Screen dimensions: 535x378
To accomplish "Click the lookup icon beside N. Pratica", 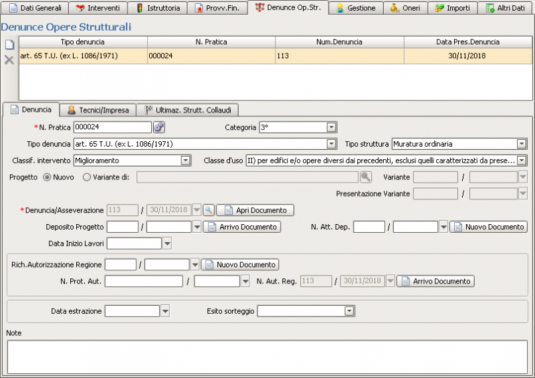I will (x=159, y=127).
